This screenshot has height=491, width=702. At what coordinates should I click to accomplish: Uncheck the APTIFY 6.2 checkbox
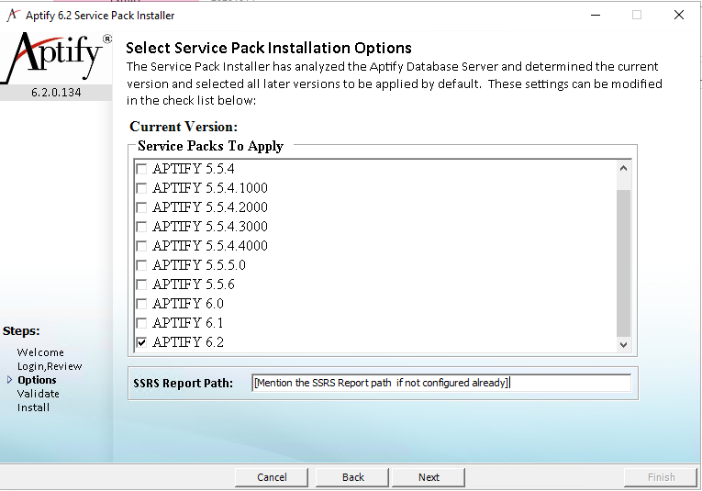141,342
